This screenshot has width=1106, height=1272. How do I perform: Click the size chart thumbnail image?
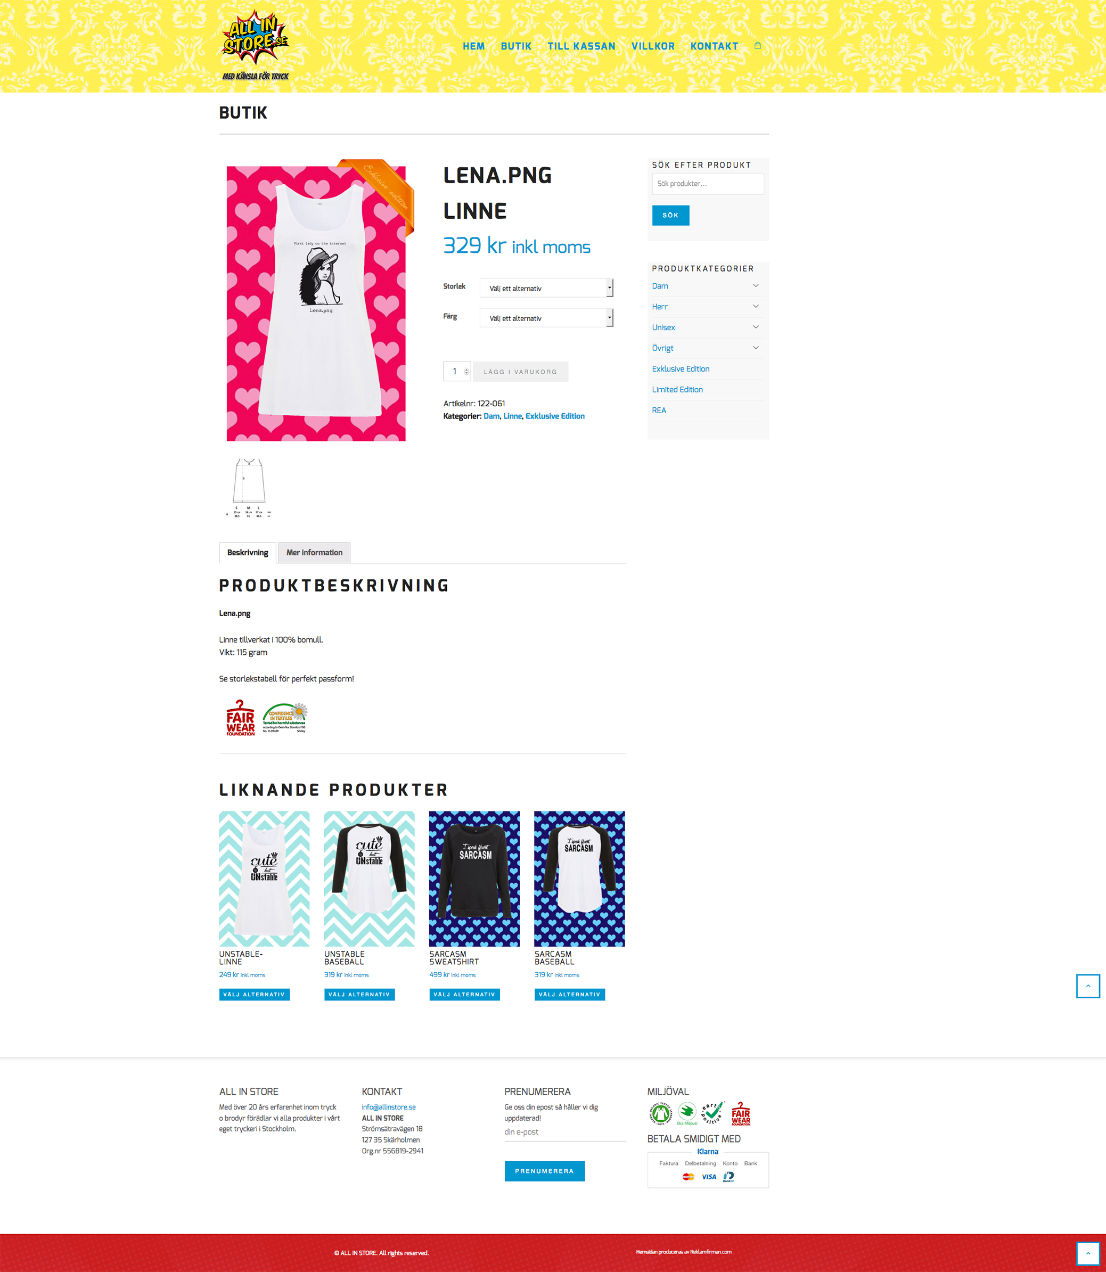click(x=249, y=488)
